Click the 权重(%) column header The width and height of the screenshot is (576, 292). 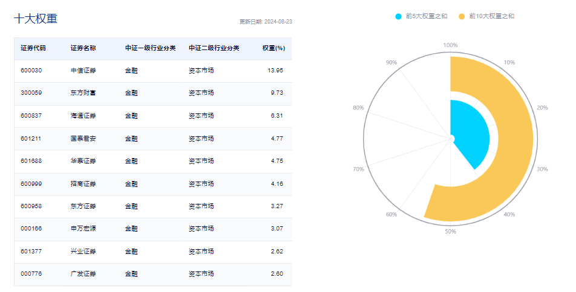click(273, 48)
